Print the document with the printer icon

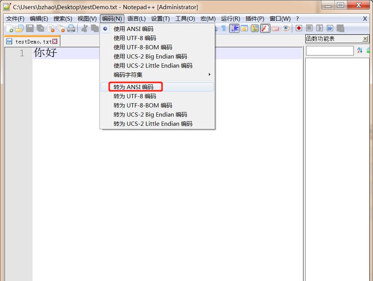click(71, 29)
